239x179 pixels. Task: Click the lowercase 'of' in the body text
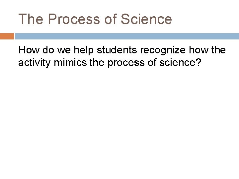pos(152,62)
